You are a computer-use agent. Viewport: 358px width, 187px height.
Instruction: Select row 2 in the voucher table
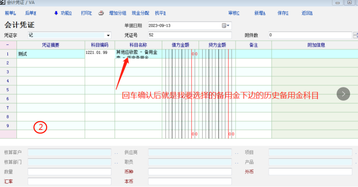[8, 63]
